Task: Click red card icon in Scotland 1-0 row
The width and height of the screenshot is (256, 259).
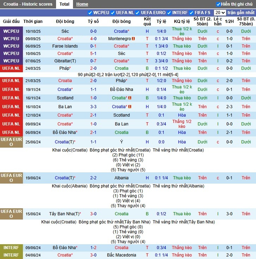Action: point(129,98)
